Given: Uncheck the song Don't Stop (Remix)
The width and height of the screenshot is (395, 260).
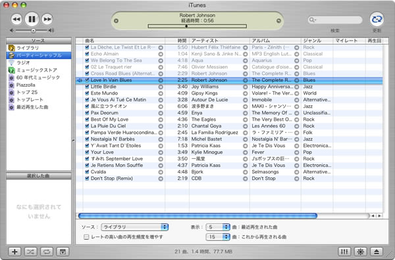Looking at the screenshot, I should [x=87, y=178].
